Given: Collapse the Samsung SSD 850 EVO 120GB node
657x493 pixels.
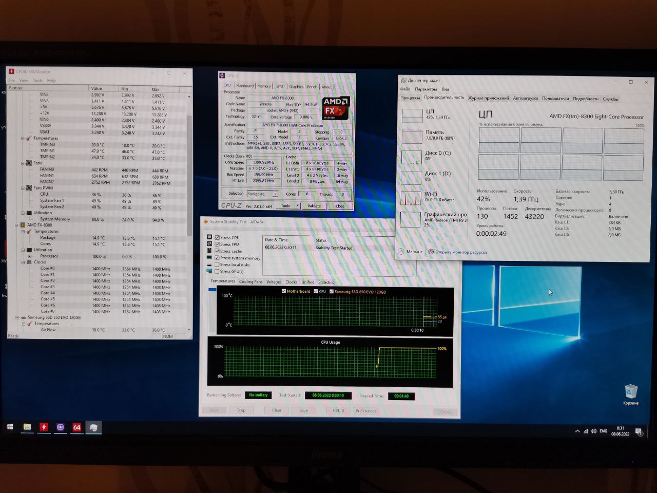Looking at the screenshot, I should (17, 317).
